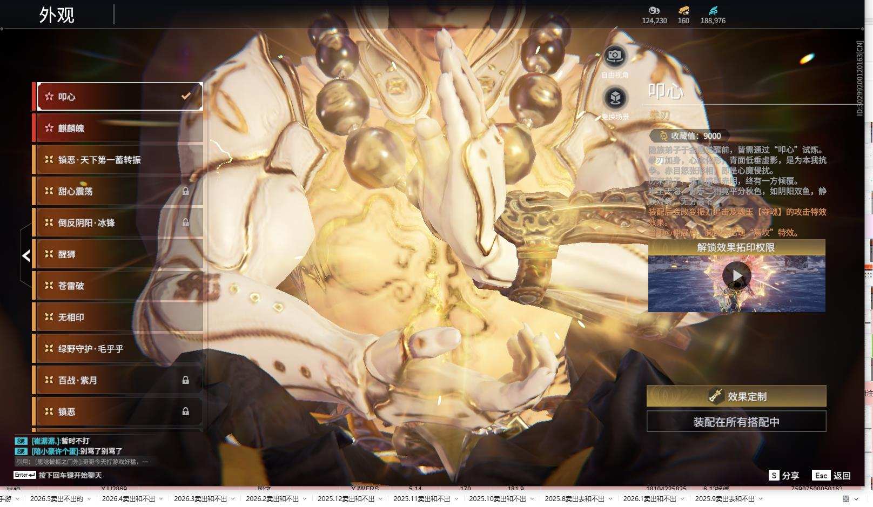Select the 麒麟魄 skin entry
Viewport: 873px width, 507px height.
[118, 128]
